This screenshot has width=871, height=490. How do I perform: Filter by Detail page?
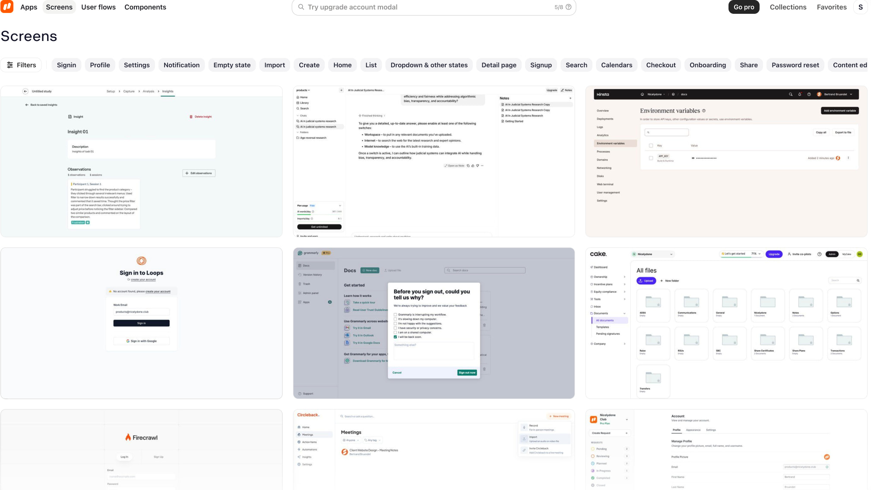[499, 65]
